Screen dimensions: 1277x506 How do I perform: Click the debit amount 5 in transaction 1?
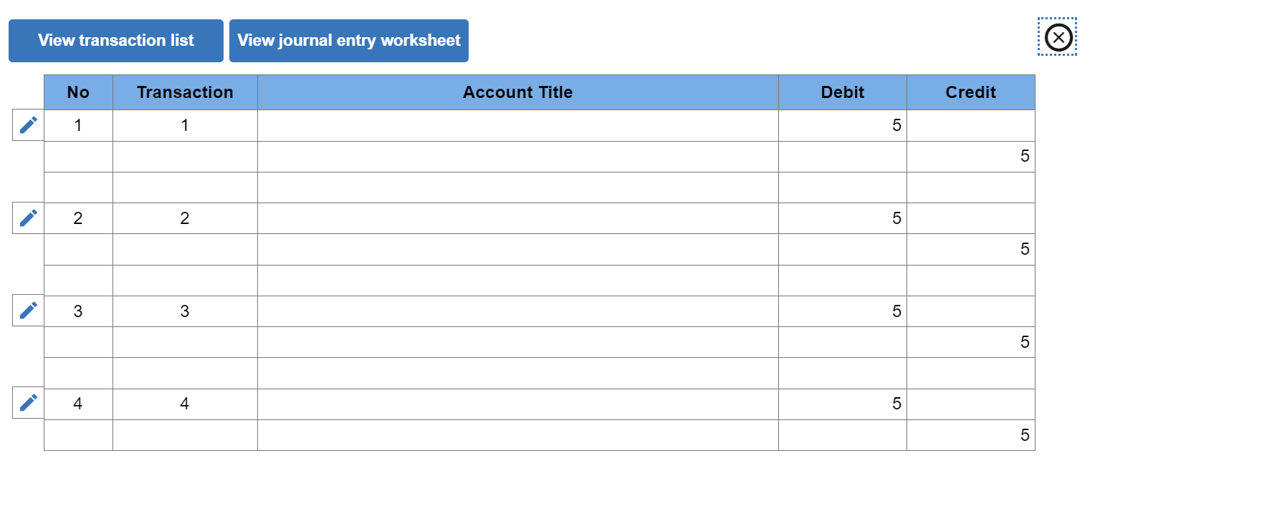click(x=842, y=125)
